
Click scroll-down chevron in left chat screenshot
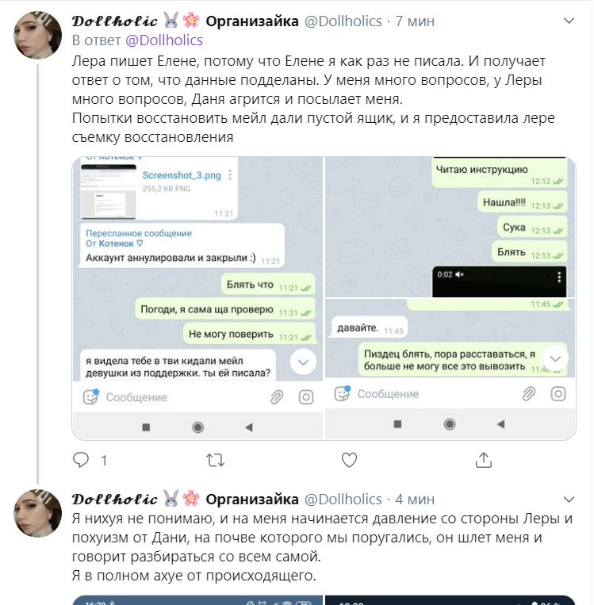pos(304,362)
